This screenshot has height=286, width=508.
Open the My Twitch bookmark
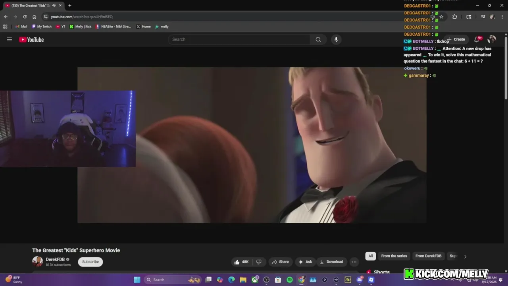click(42, 27)
